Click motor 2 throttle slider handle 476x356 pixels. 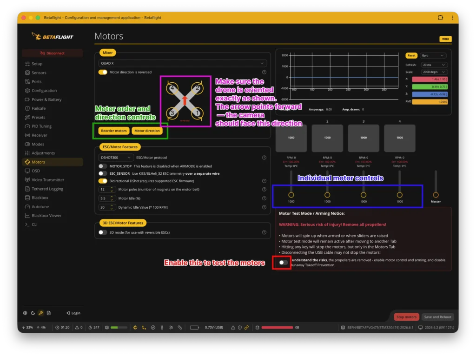point(327,195)
